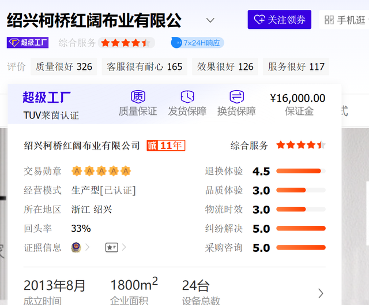Viewport: 369px width, 305px height.
Task: Click the 超级工厂 panel heading
Action: point(47,98)
